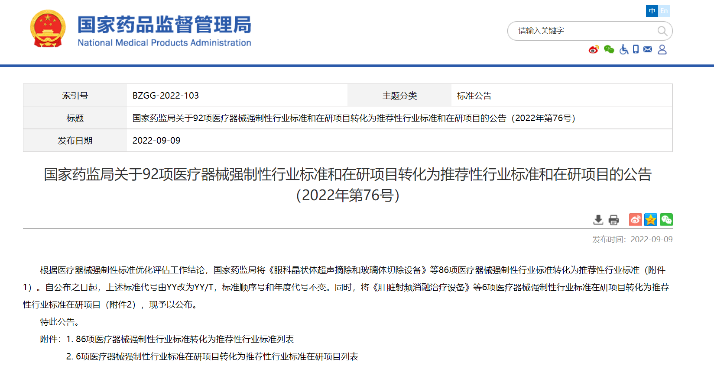This screenshot has width=714, height=372.
Task: Open the header WeChat icon
Action: click(609, 50)
